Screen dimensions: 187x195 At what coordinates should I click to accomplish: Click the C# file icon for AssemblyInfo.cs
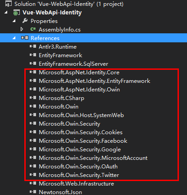(x=33, y=29)
